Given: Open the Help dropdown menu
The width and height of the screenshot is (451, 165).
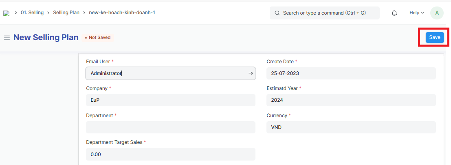Looking at the screenshot, I should [416, 13].
